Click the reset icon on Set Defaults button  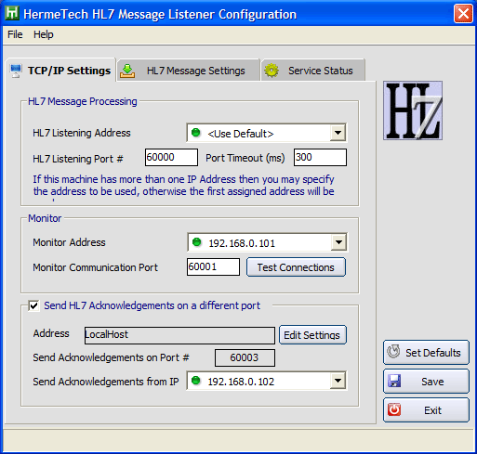(393, 352)
